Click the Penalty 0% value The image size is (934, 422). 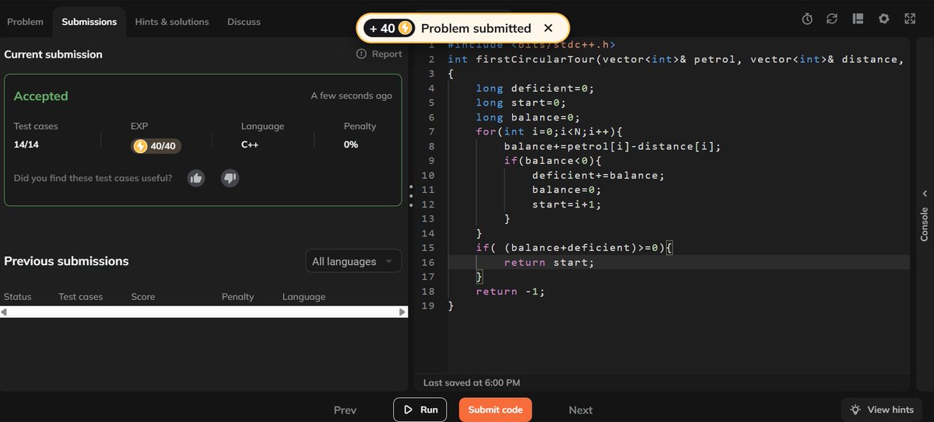pyautogui.click(x=351, y=145)
